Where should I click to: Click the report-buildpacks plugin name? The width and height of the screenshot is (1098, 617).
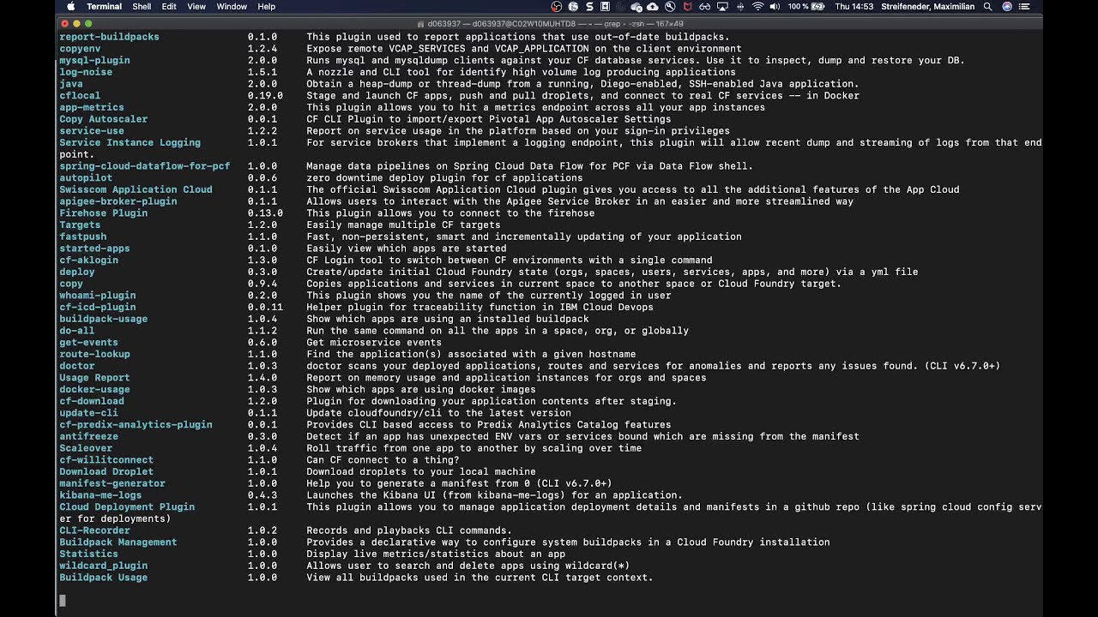pos(109,37)
